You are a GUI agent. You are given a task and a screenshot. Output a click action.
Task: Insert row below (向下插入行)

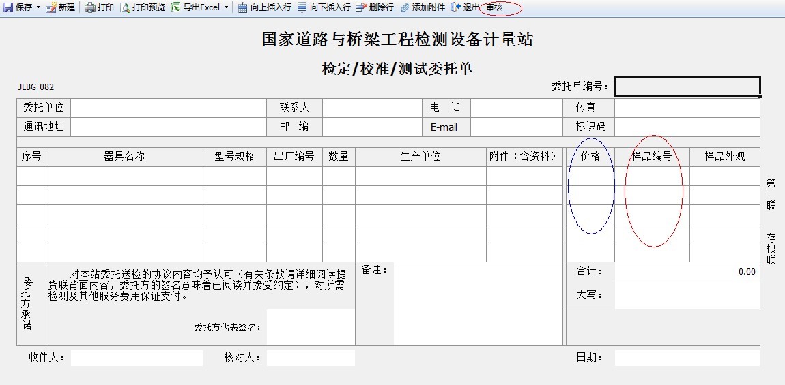(x=324, y=7)
